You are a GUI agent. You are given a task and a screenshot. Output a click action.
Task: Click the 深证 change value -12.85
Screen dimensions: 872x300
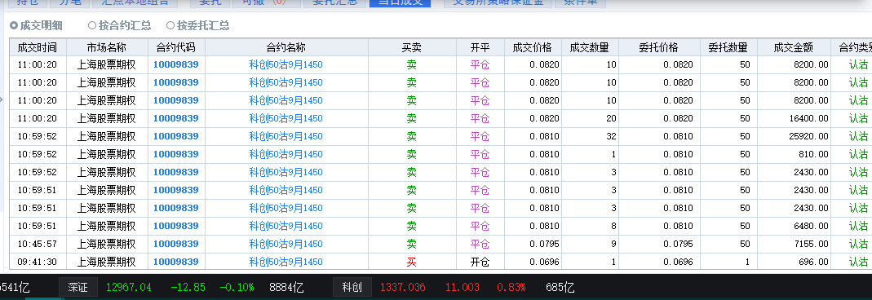[x=188, y=287]
